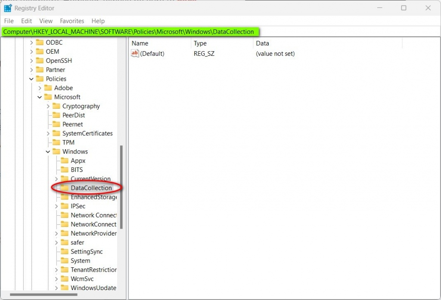Open the Edit menu
Screen dimensions: 441x300
coord(26,21)
